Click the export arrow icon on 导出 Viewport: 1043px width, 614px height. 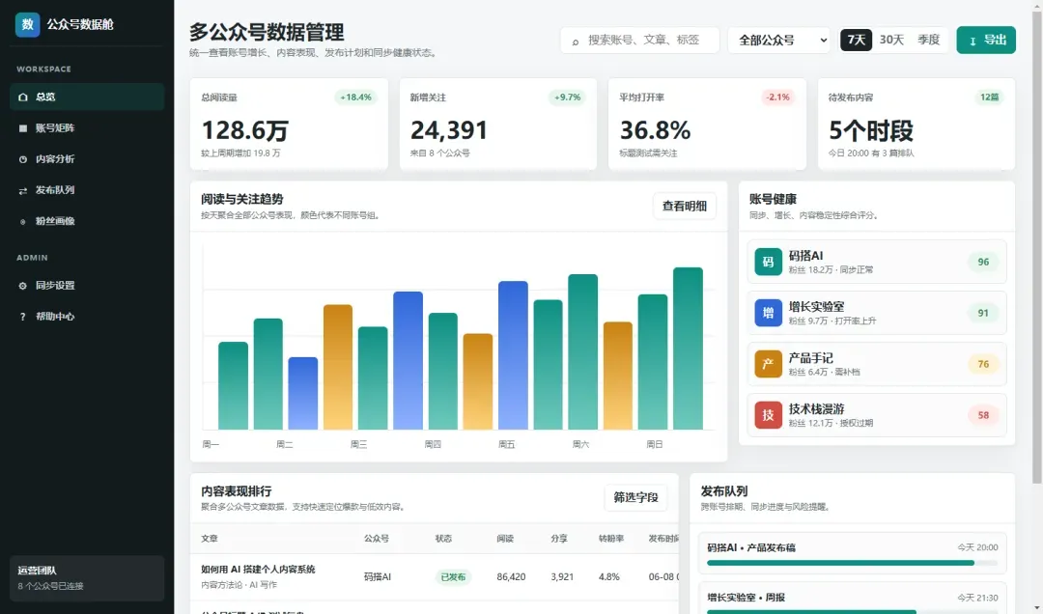(973, 42)
